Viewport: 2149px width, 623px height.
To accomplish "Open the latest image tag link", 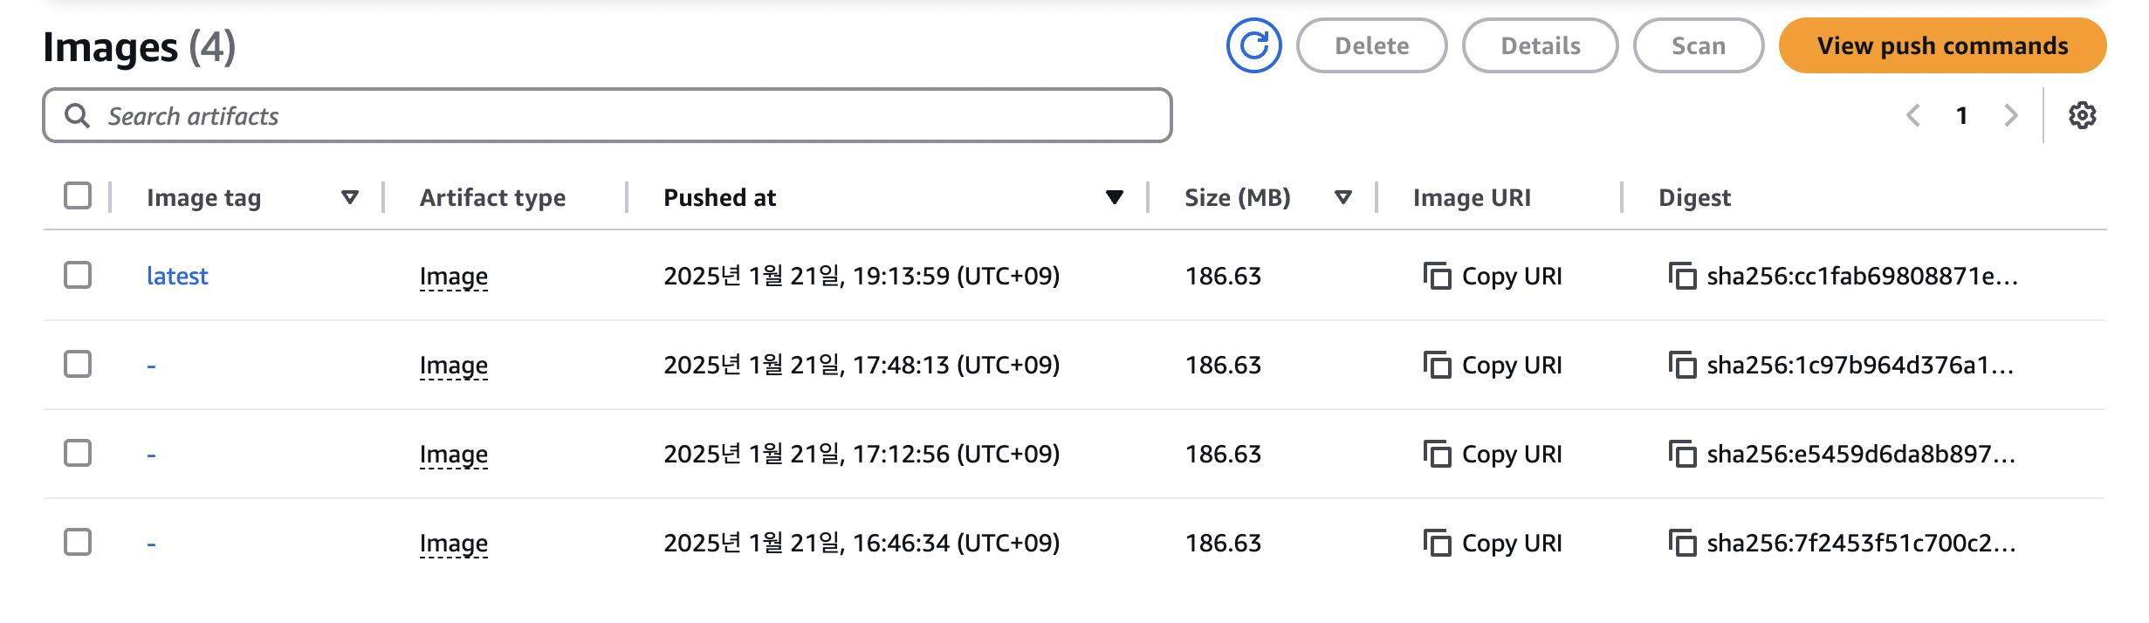I will pos(177,276).
